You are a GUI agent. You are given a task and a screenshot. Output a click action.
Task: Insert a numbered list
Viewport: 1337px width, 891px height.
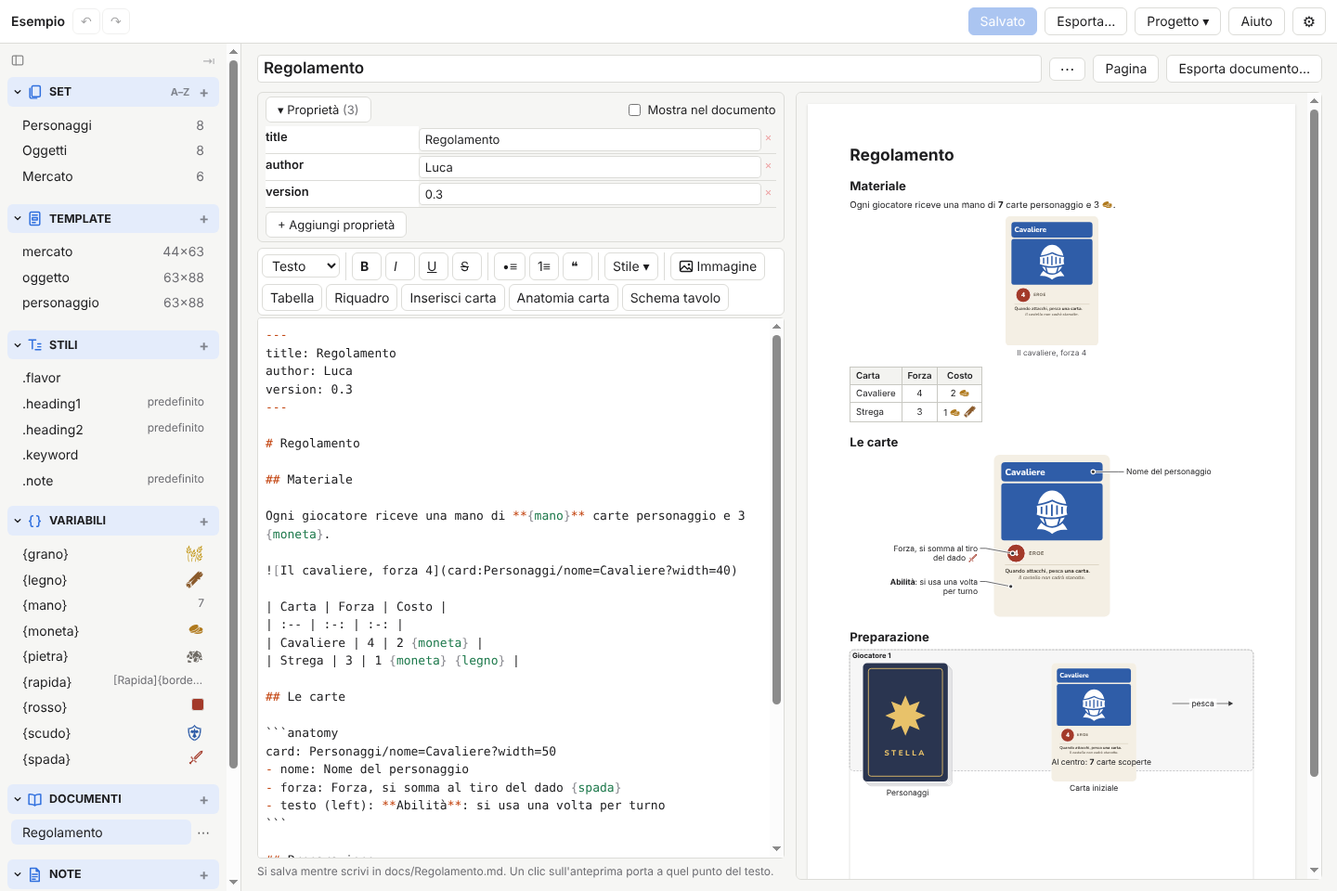click(544, 266)
